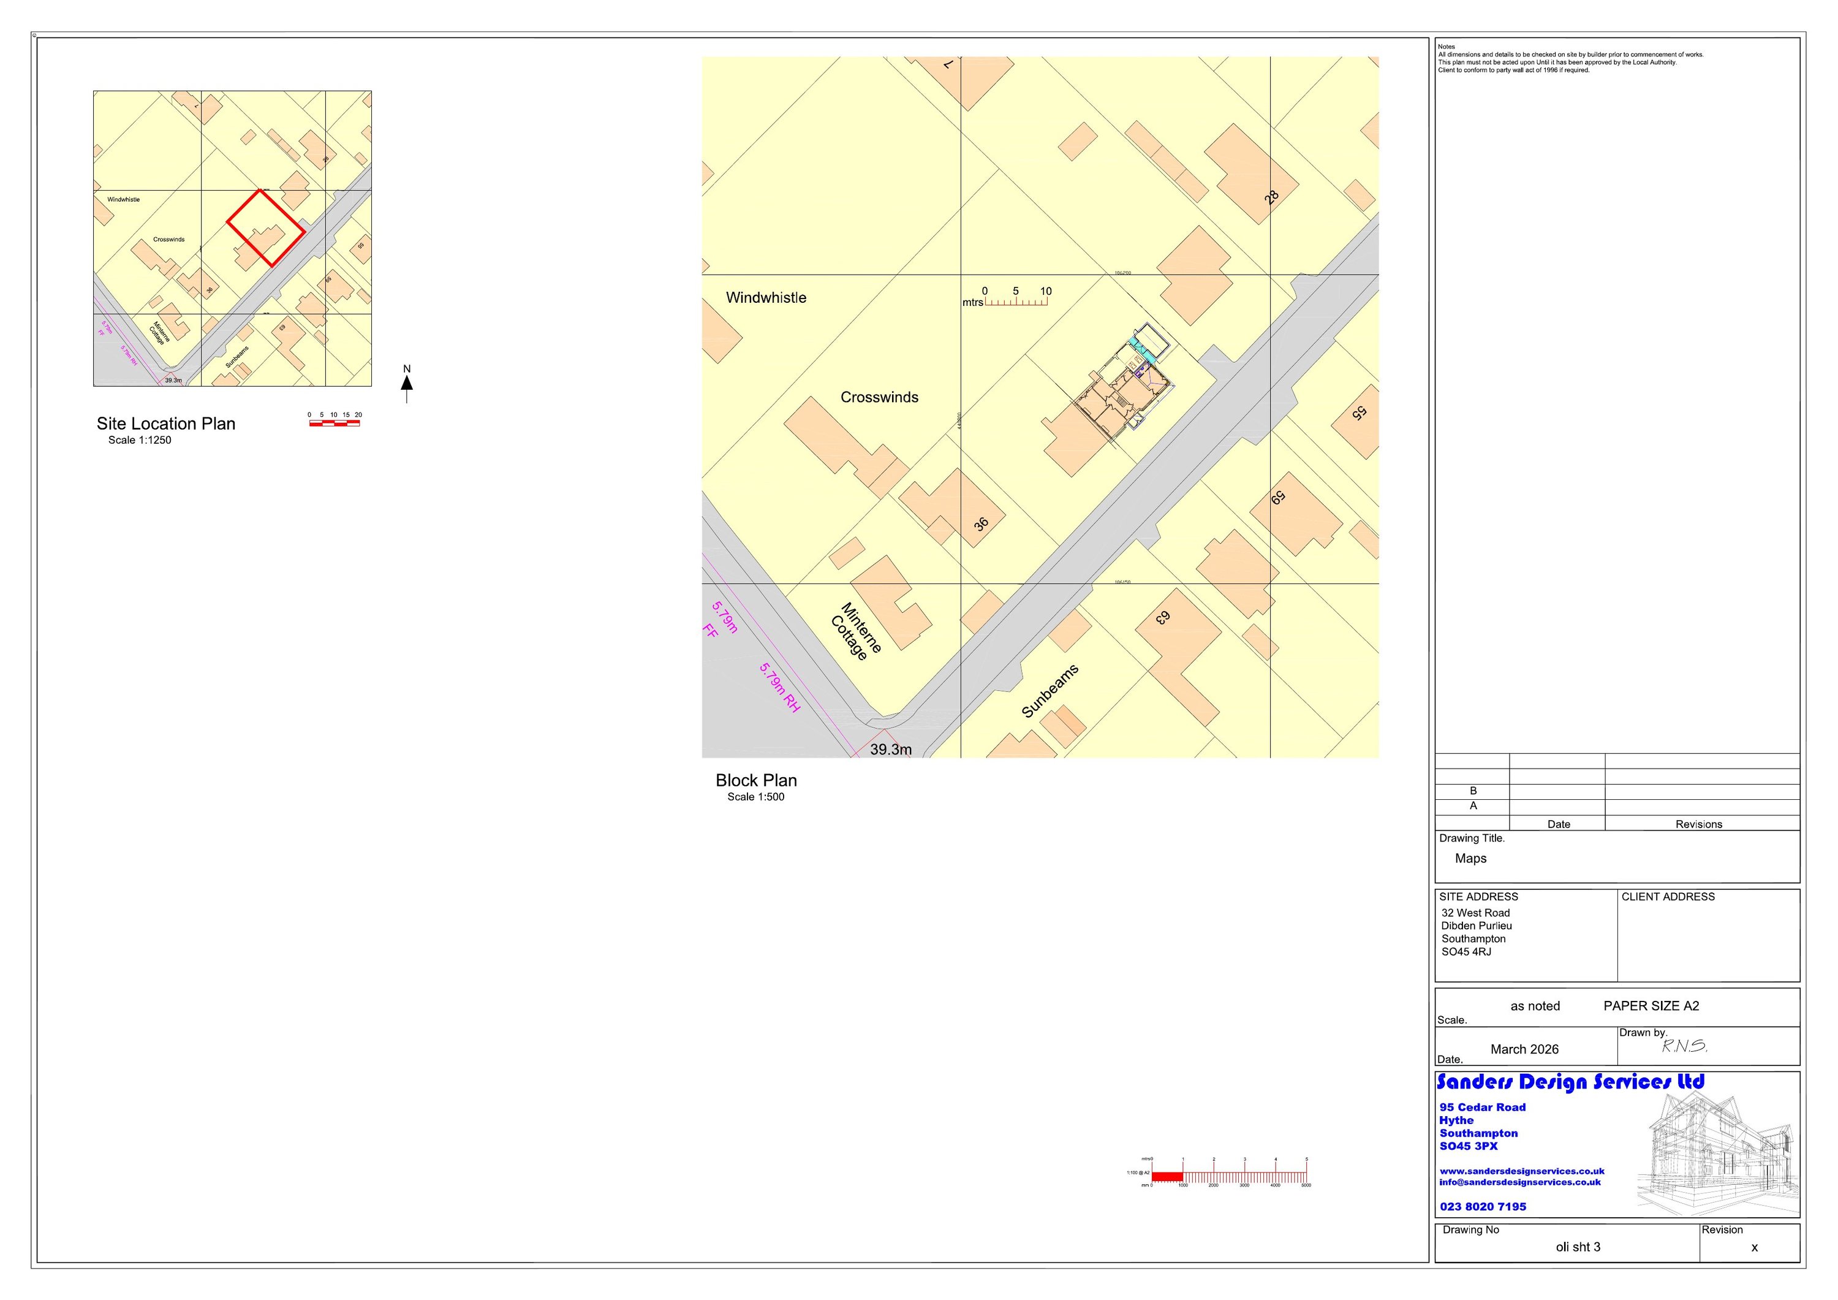Open the www.sandersdesignservices.co.uk link
The height and width of the screenshot is (1300, 1838).
tap(1521, 1171)
